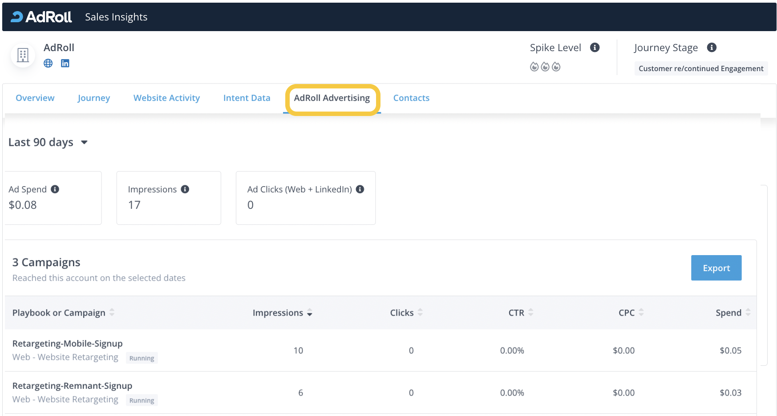Click the first spike flame icon

(534, 67)
